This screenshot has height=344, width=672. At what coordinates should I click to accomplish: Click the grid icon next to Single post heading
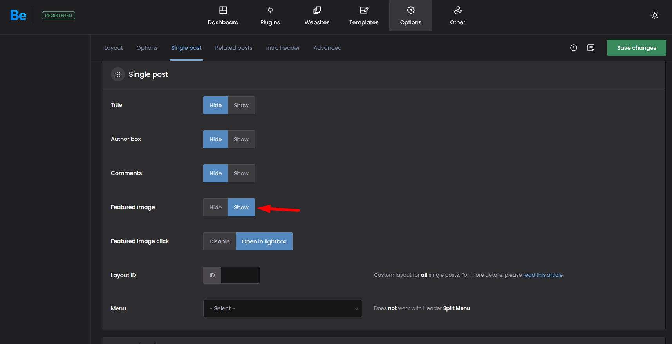[x=118, y=74]
